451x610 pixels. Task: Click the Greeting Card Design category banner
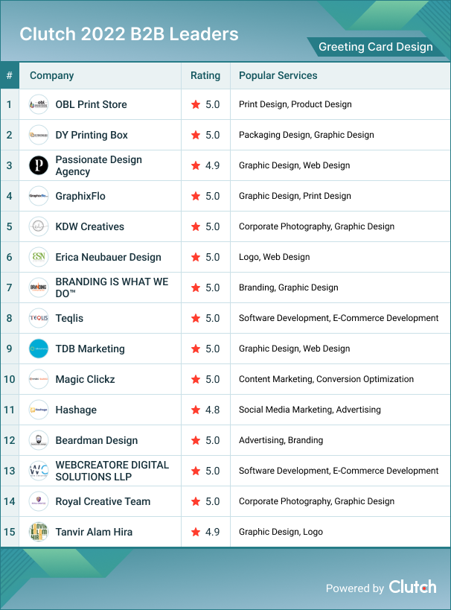click(375, 47)
